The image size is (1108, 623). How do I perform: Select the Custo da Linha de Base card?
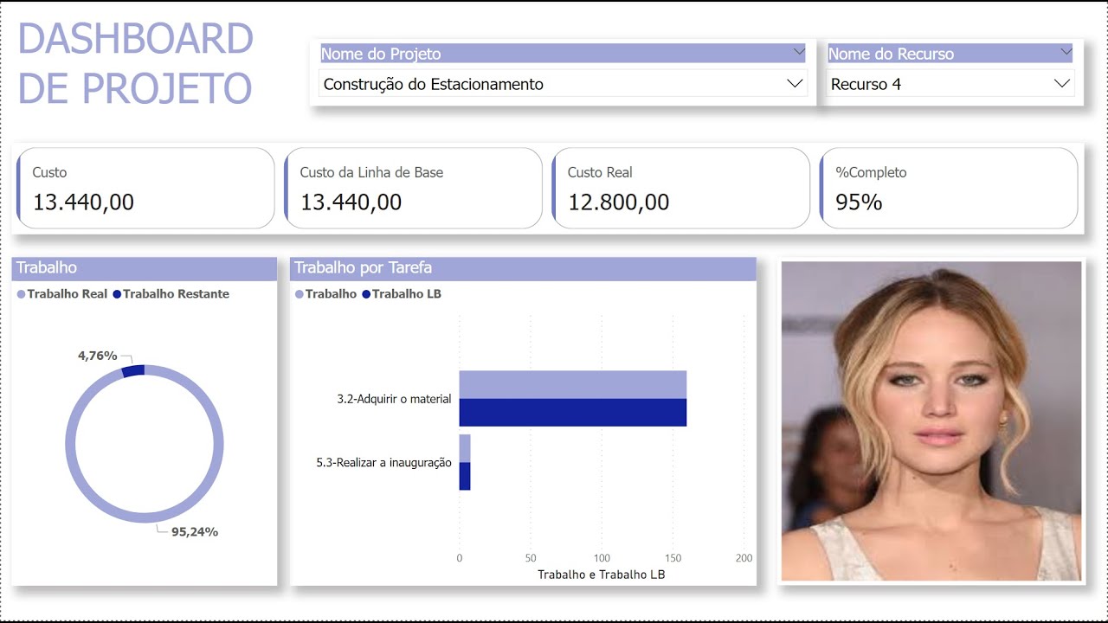pos(413,188)
